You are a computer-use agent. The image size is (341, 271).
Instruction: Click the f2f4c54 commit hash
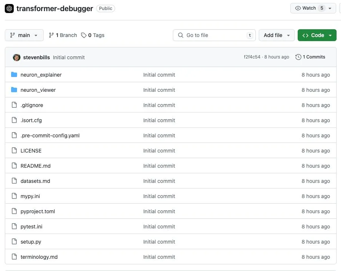click(252, 57)
